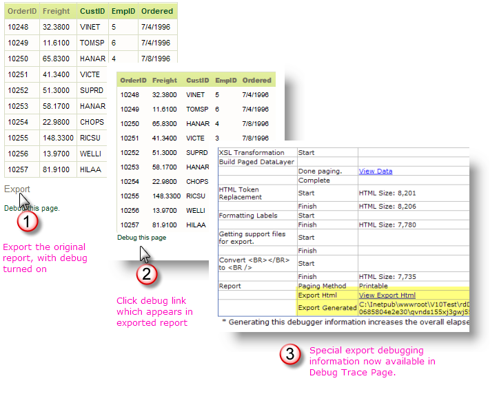Select 10250 in the exported report
This screenshot has width=499, height=394.
coord(130,124)
